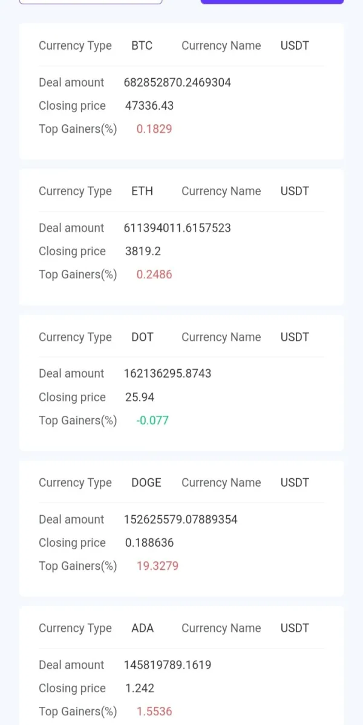
Task: Tap the white outlined button at top
Action: (x=91, y=2)
